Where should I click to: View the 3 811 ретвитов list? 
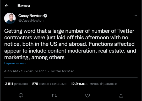(x=17, y=84)
